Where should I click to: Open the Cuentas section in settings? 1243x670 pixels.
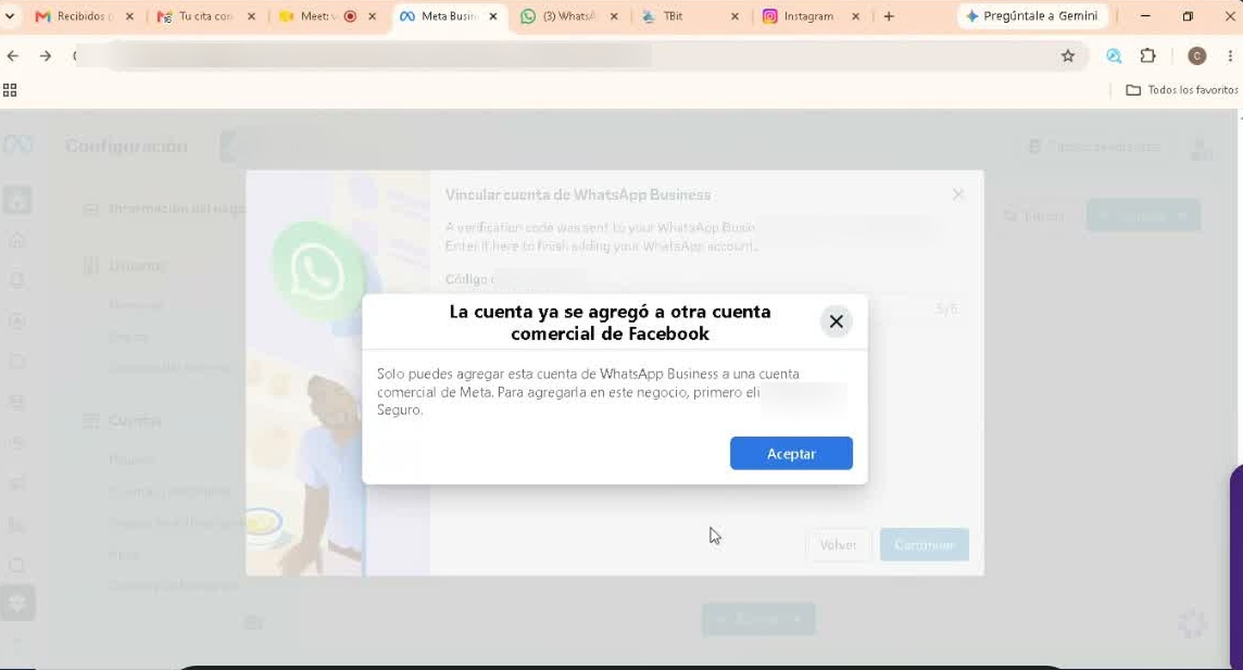135,421
